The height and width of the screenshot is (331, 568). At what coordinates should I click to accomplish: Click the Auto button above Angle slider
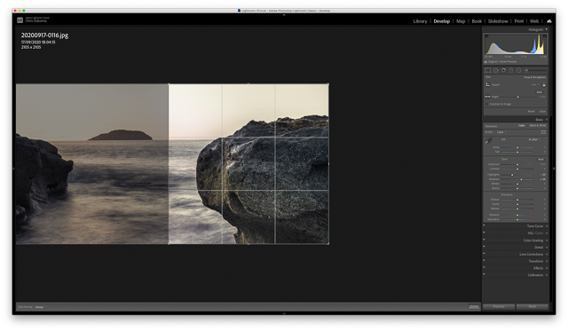click(x=539, y=92)
